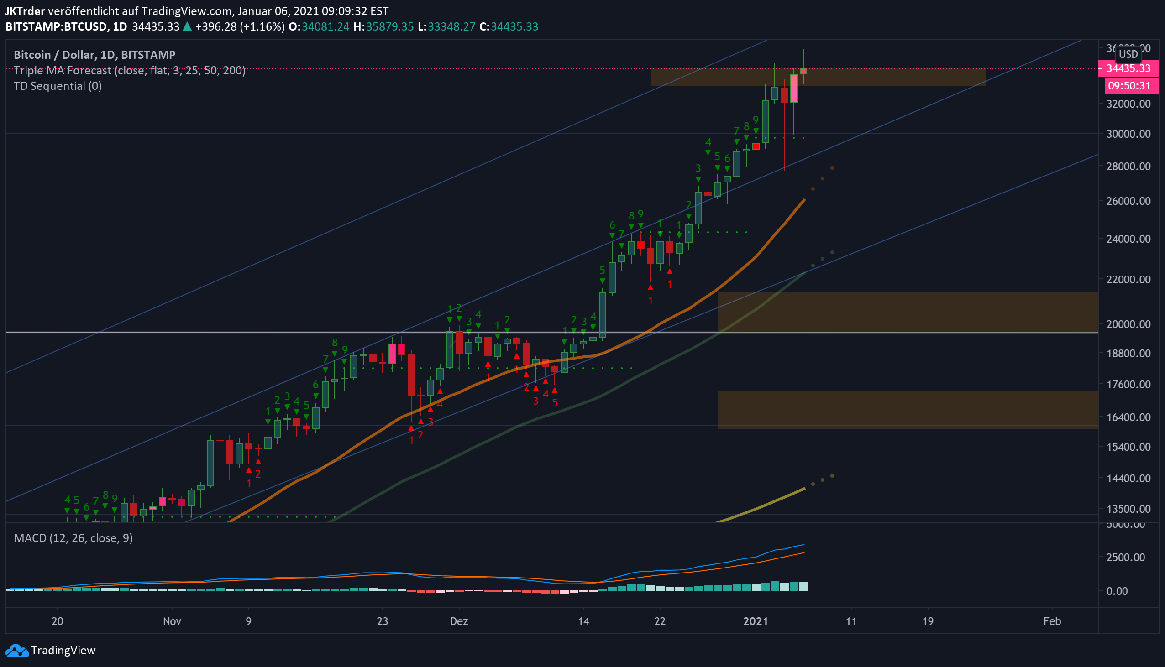Click the 2021 date axis label
Viewport: 1165px width, 667px height.
pos(755,621)
